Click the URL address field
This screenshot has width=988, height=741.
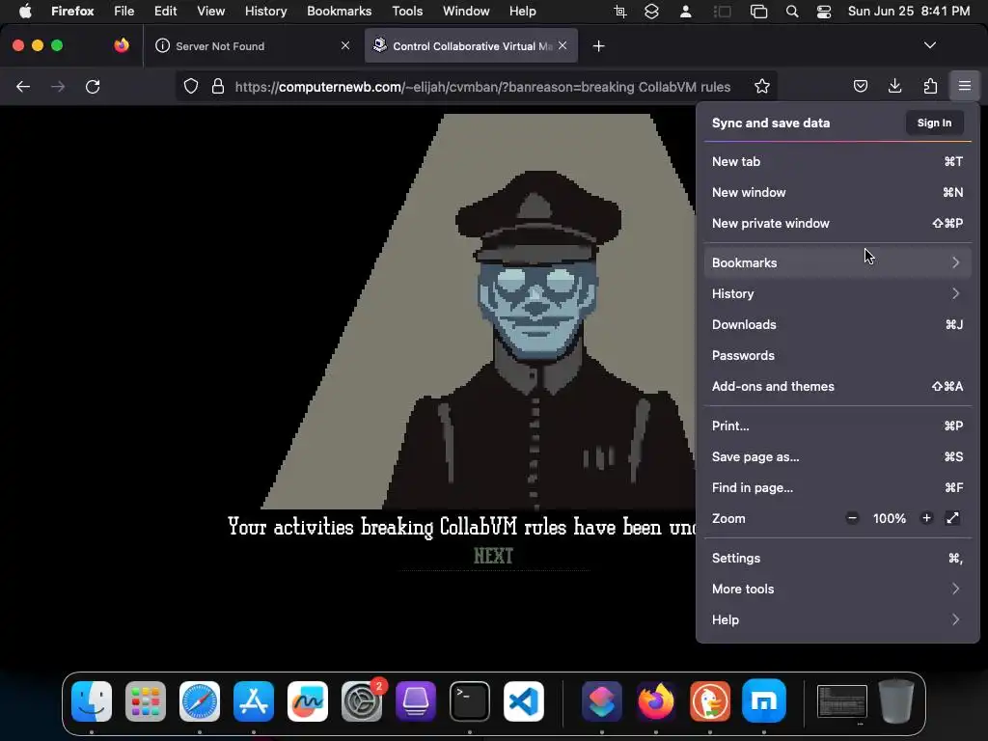(x=482, y=87)
